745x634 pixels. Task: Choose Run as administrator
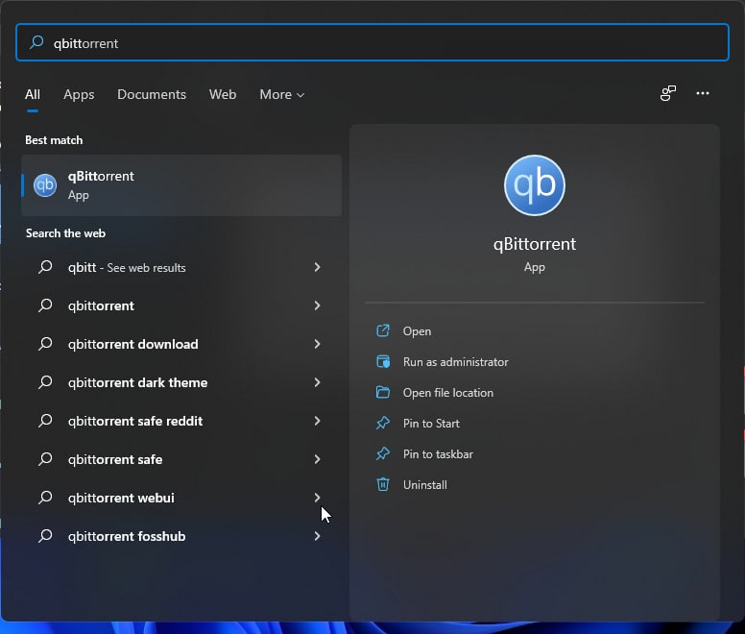(456, 362)
